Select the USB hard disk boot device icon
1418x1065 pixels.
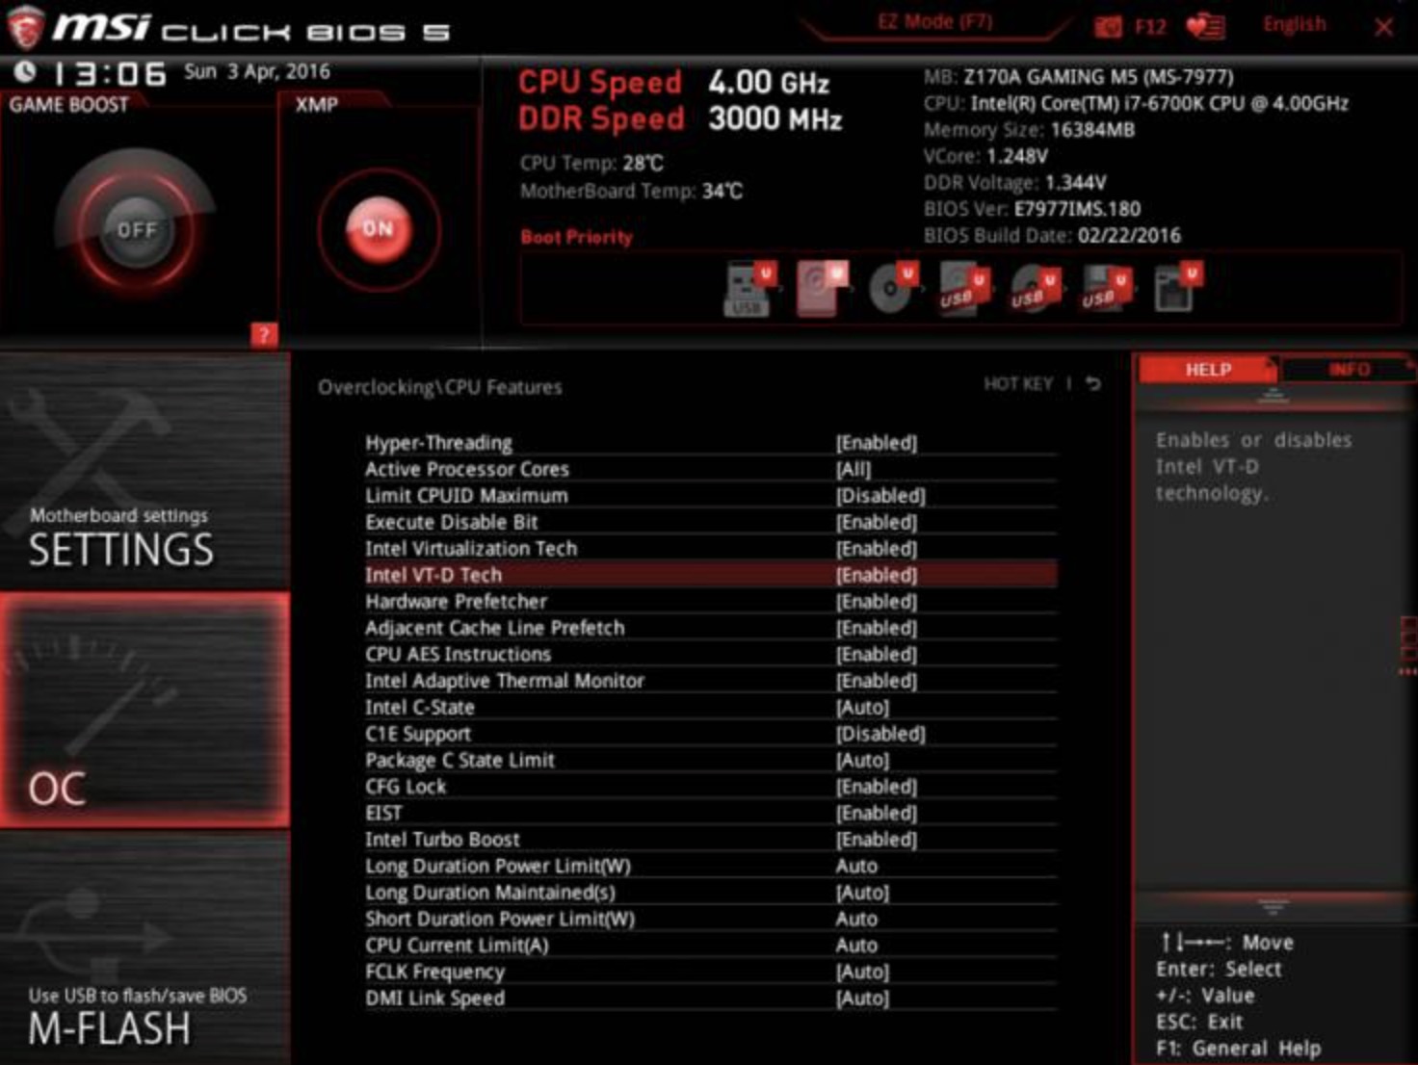pos(964,288)
